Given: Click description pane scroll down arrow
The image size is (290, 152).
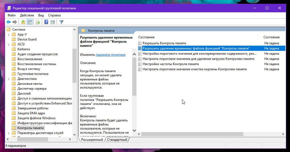Looking at the screenshot, I should (x=134, y=131).
